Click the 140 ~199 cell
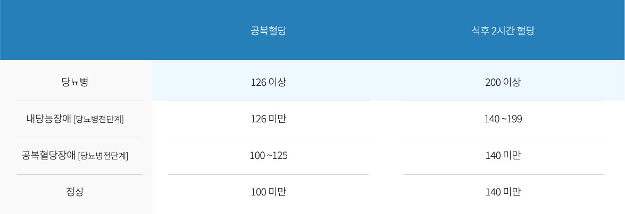This screenshot has height=214, width=625. tap(503, 119)
